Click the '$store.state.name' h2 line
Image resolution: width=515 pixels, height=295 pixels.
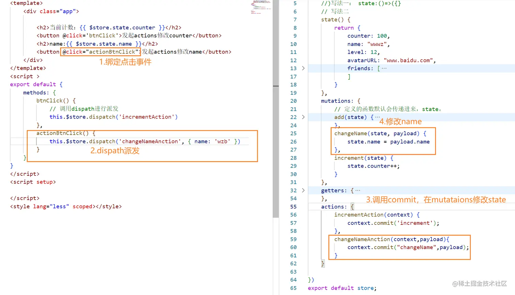pyautogui.click(x=97, y=44)
